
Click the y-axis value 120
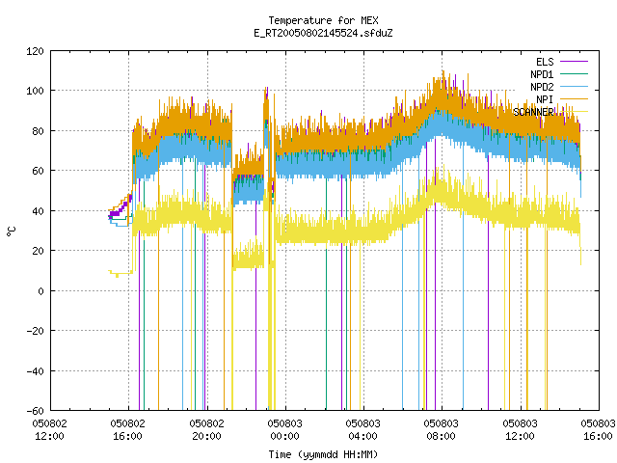coord(35,51)
